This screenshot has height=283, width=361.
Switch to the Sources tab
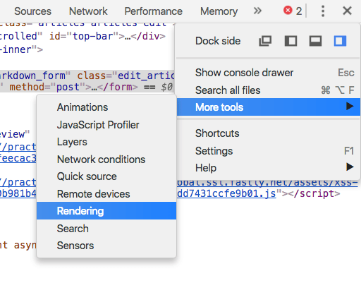[x=32, y=11]
